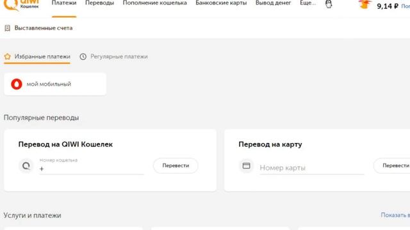Click the QIWI wallet icon in transfer card
Screen dimensions: 410x230
pos(26,166)
